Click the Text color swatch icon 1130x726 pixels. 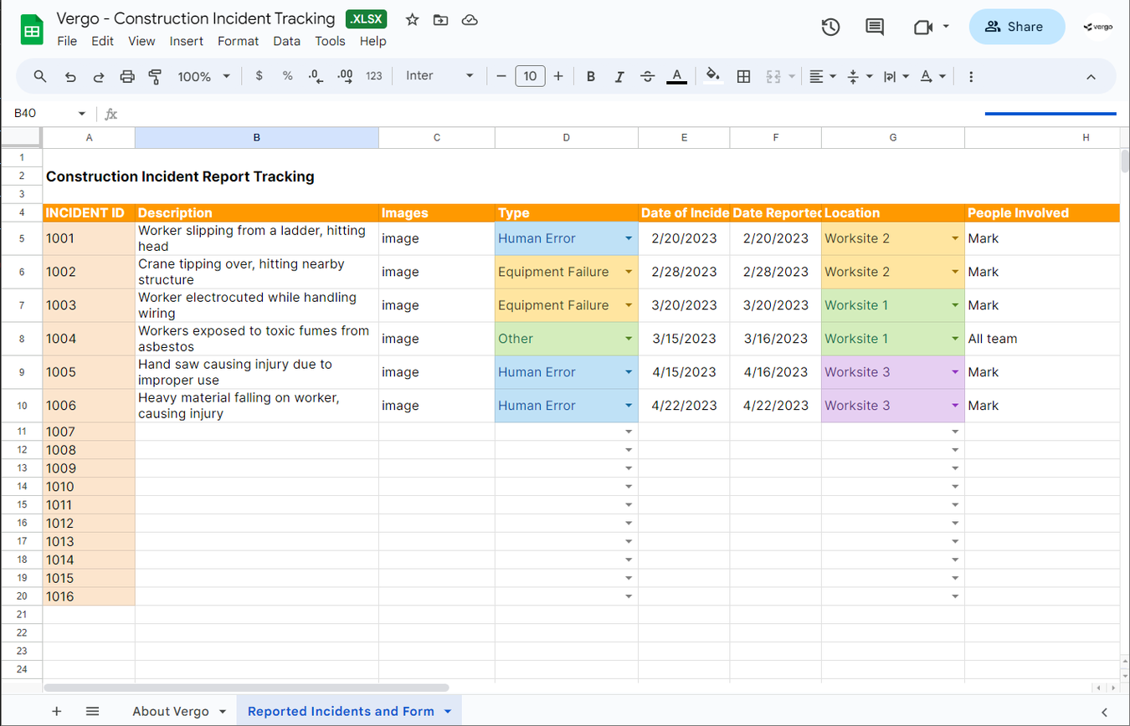[x=676, y=76]
